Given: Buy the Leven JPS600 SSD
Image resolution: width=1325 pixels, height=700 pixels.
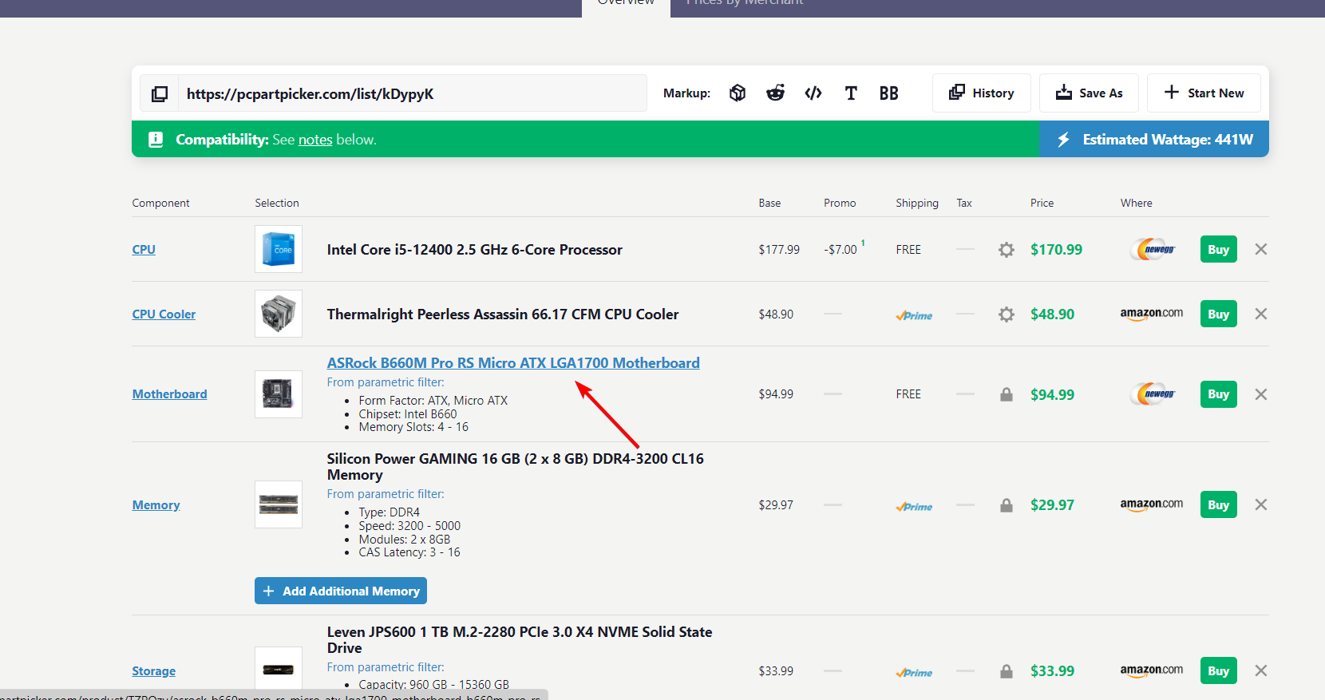Looking at the screenshot, I should click(x=1219, y=670).
